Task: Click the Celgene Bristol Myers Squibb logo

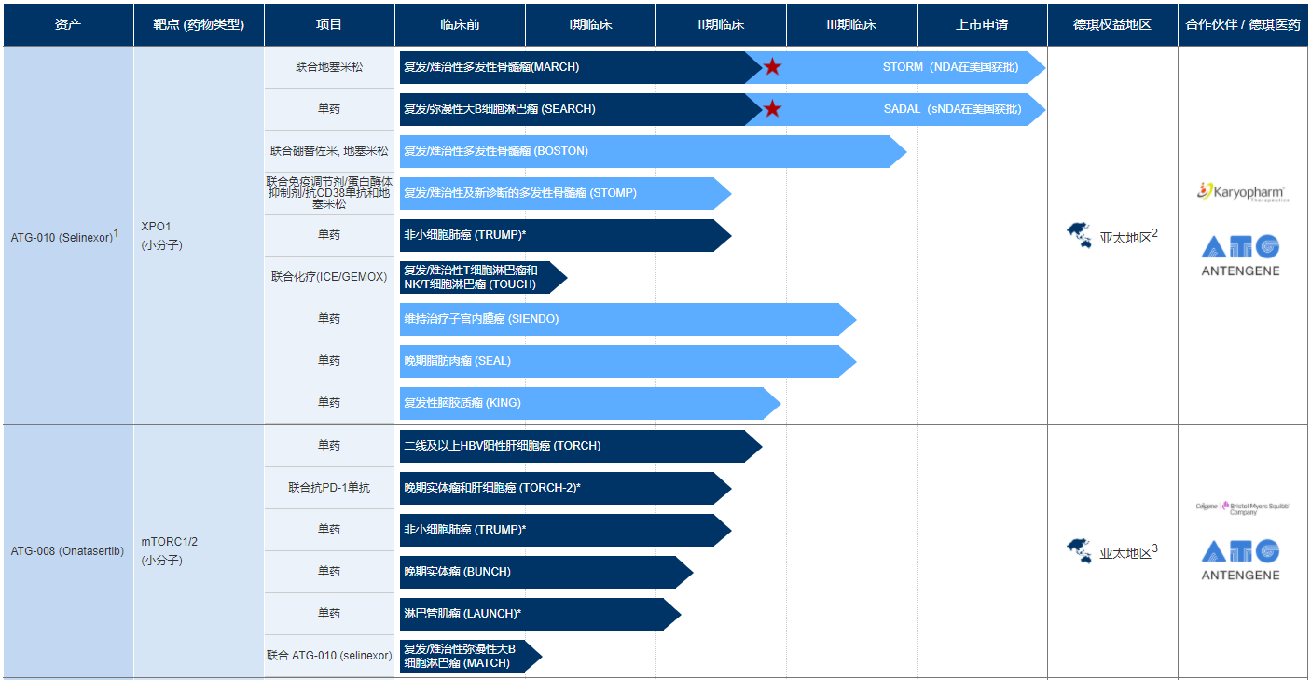Action: (1242, 507)
